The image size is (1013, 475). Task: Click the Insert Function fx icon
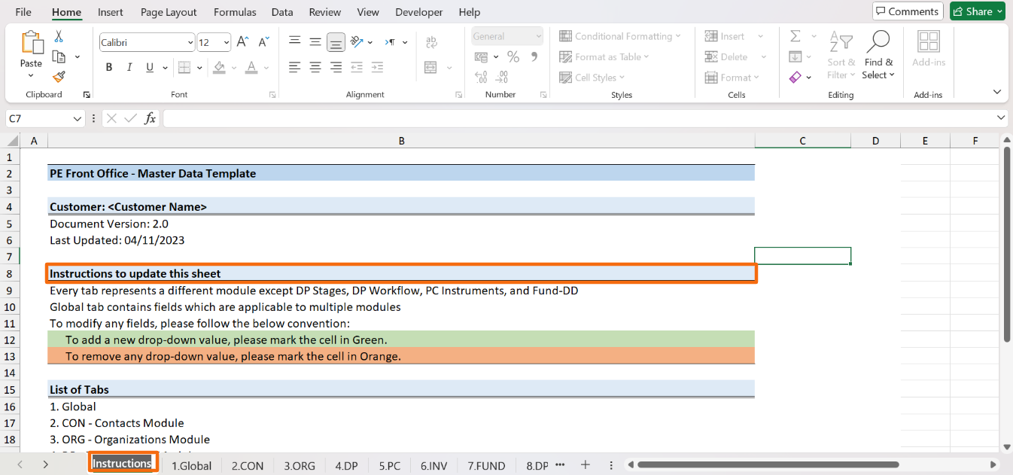click(x=151, y=118)
